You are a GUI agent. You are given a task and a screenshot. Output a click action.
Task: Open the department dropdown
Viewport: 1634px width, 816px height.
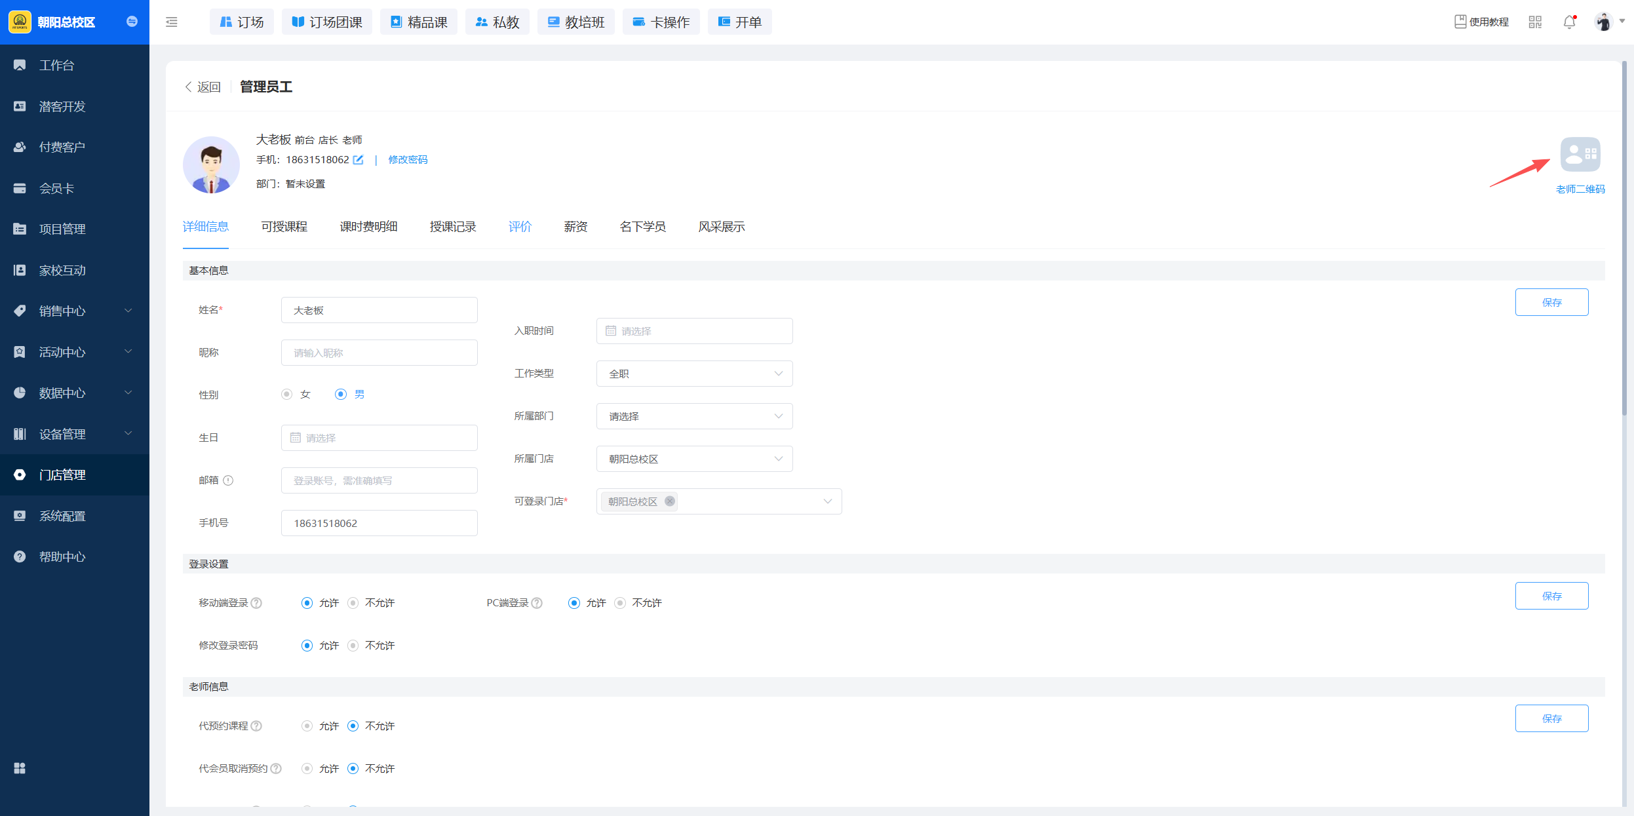pyautogui.click(x=694, y=416)
